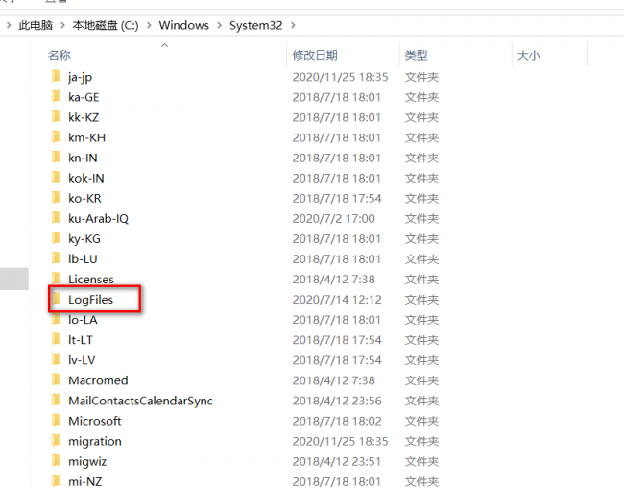
Task: Navigate to Windows breadcrumb
Action: [184, 25]
